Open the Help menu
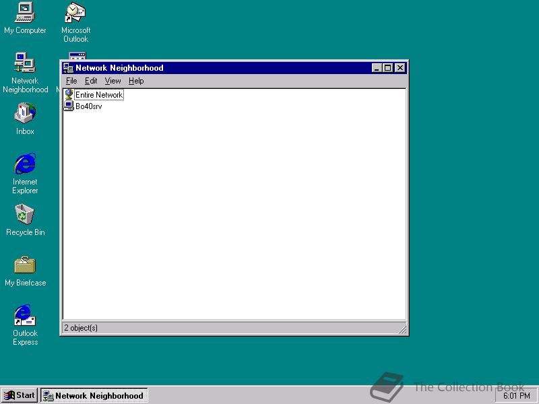The width and height of the screenshot is (539, 404). (136, 81)
